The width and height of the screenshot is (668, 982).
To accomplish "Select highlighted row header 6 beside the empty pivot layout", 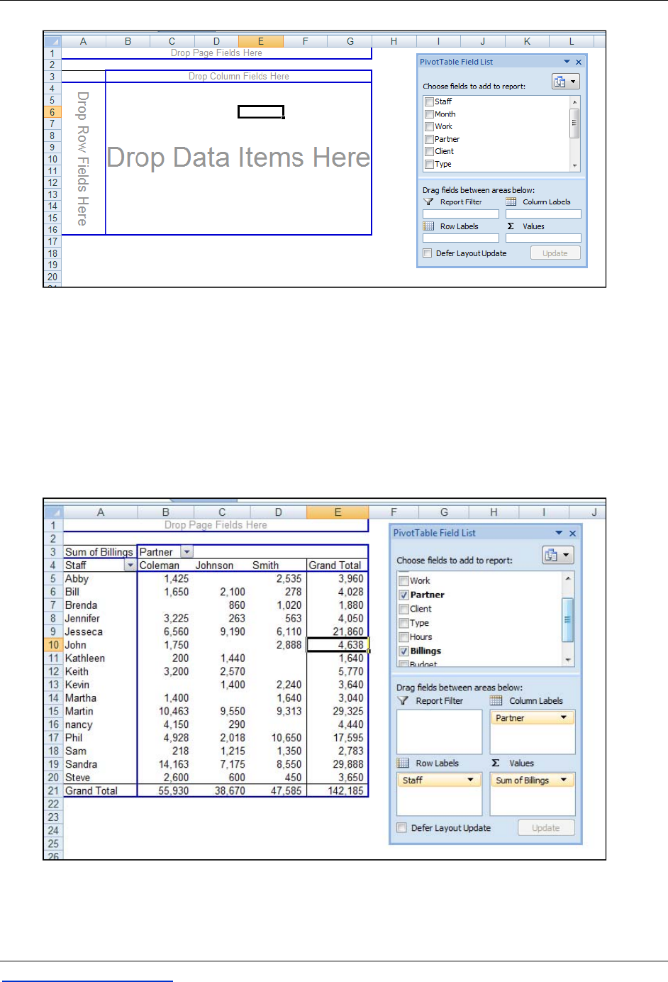I will coord(52,112).
